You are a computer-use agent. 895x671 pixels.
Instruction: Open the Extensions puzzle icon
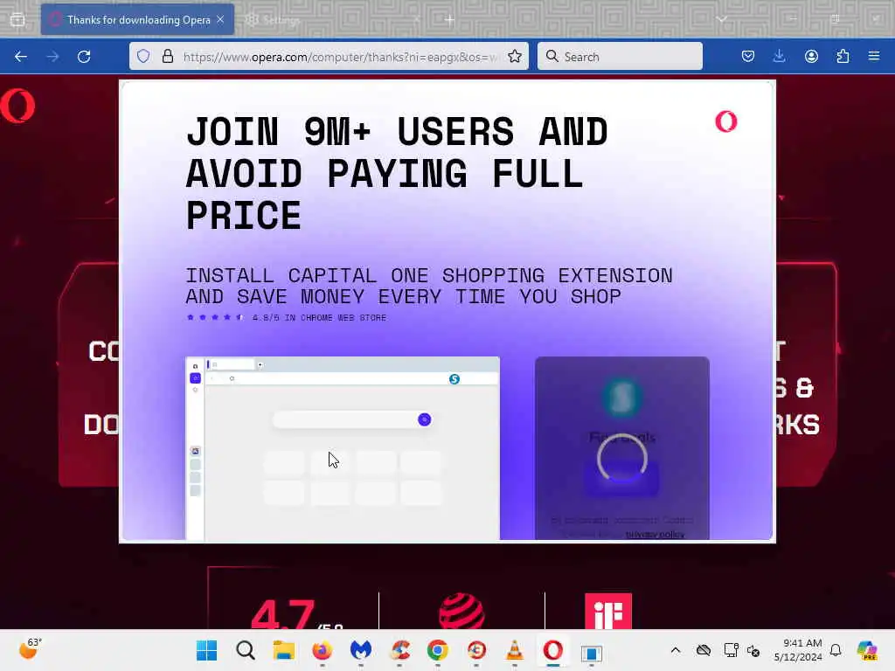tap(843, 56)
